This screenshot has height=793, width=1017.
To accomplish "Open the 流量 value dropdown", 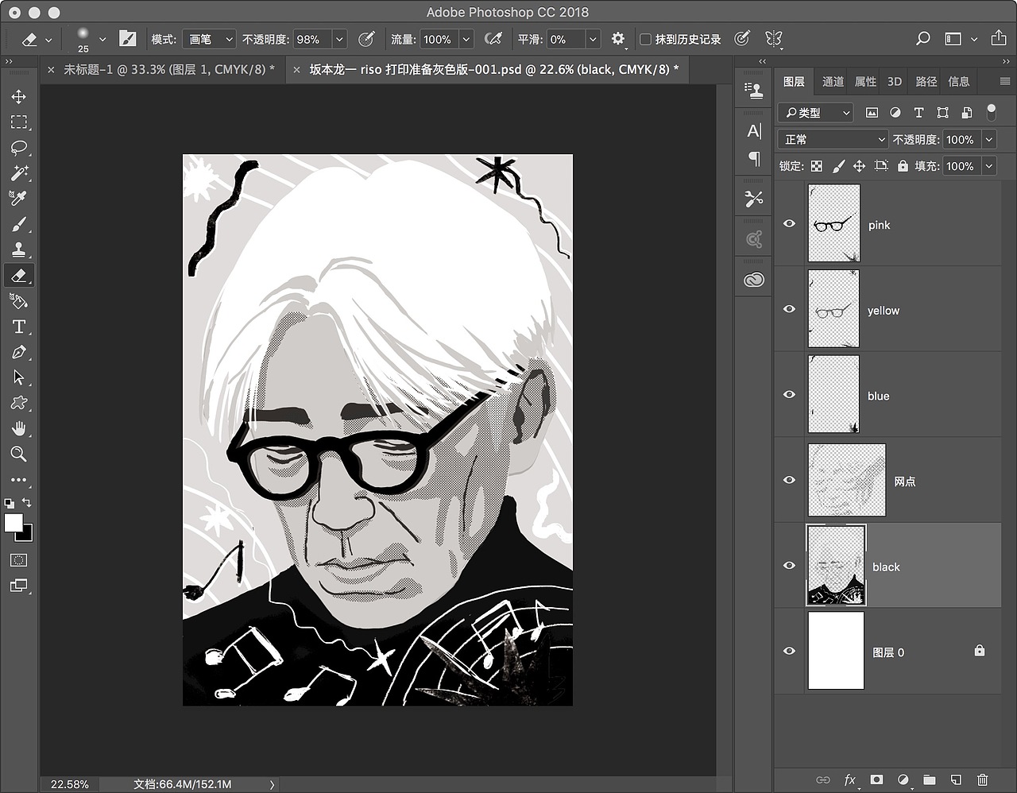I will click(x=465, y=38).
